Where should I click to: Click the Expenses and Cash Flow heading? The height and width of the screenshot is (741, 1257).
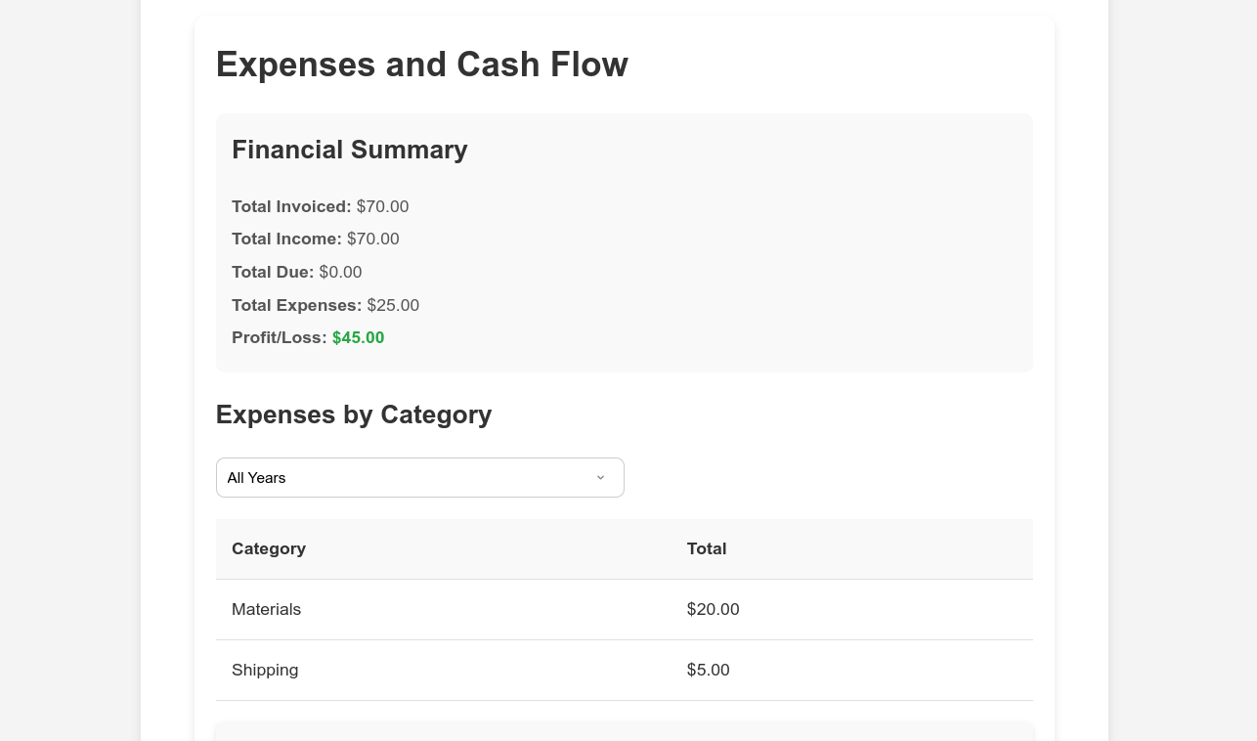[x=421, y=65]
